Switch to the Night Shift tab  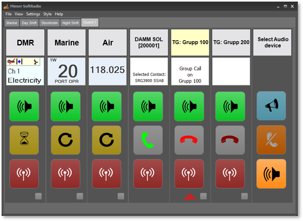tap(70, 23)
